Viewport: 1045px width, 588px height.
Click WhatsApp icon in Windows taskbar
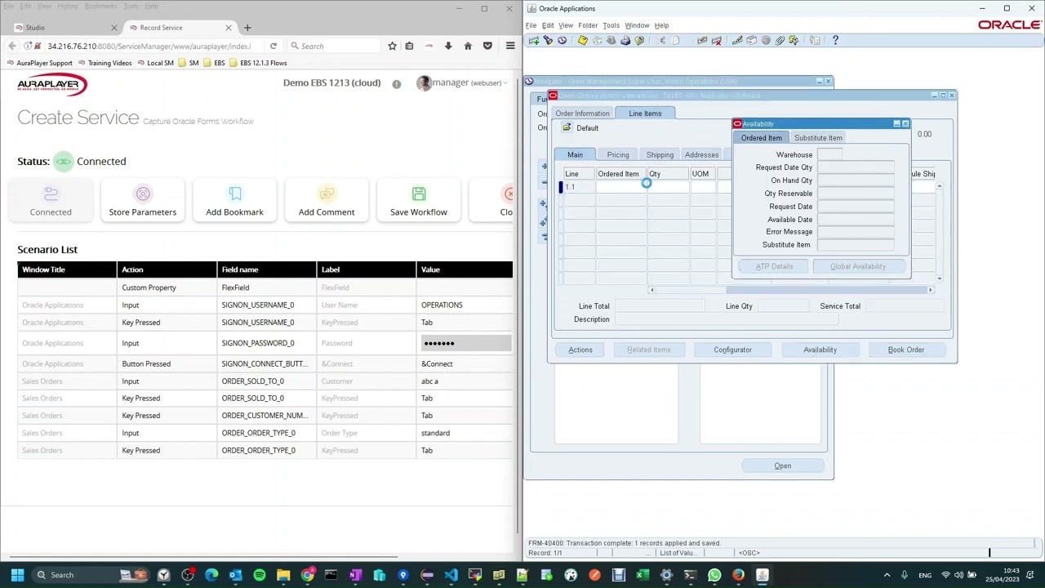[x=714, y=575]
